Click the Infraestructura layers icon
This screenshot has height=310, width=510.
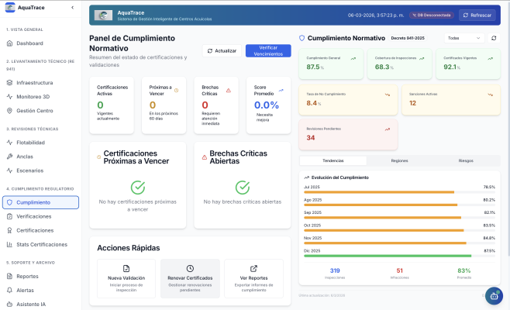(x=9, y=81)
